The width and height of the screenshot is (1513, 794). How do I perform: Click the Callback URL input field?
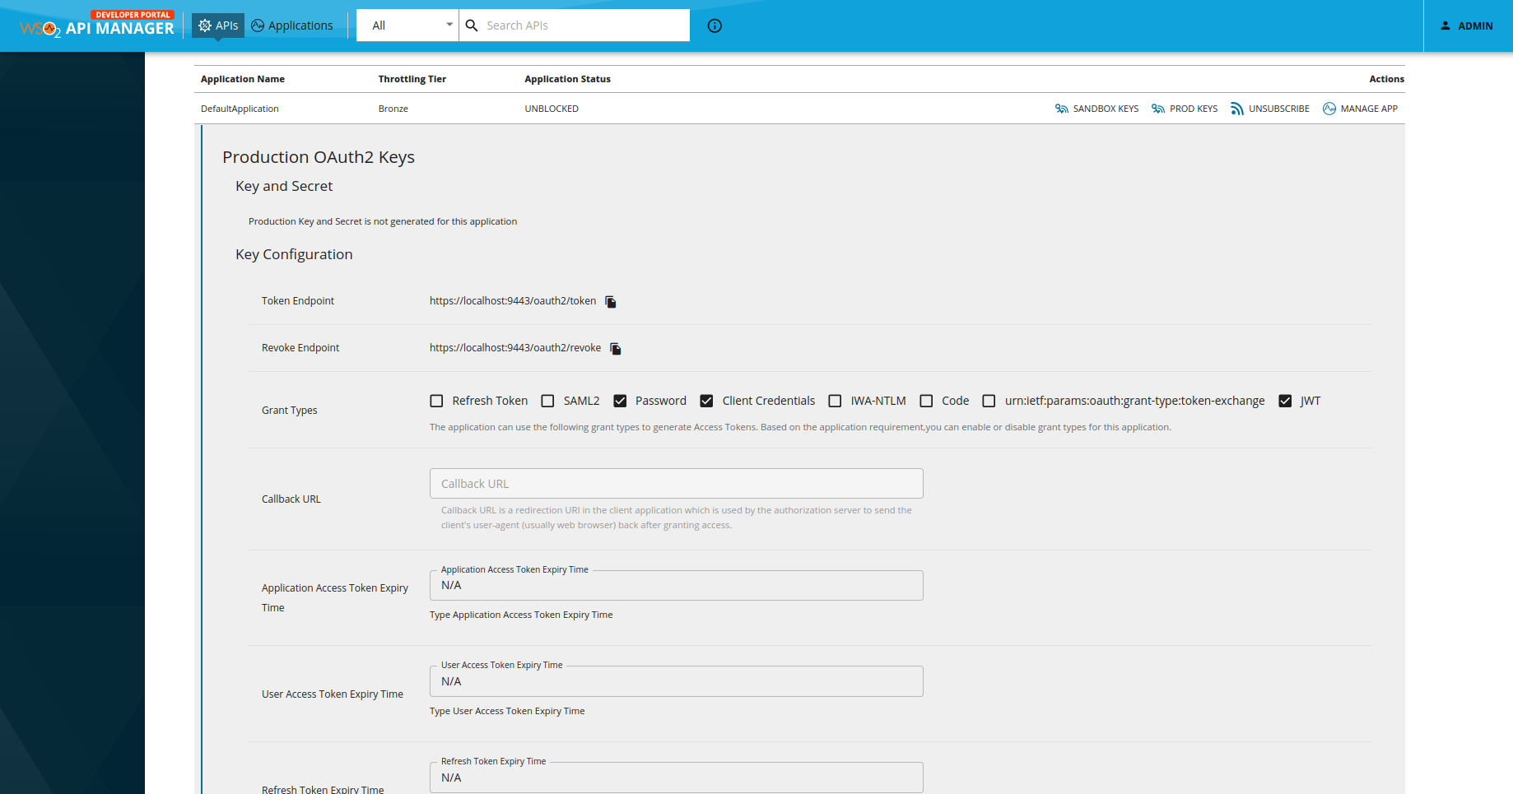pyautogui.click(x=677, y=484)
